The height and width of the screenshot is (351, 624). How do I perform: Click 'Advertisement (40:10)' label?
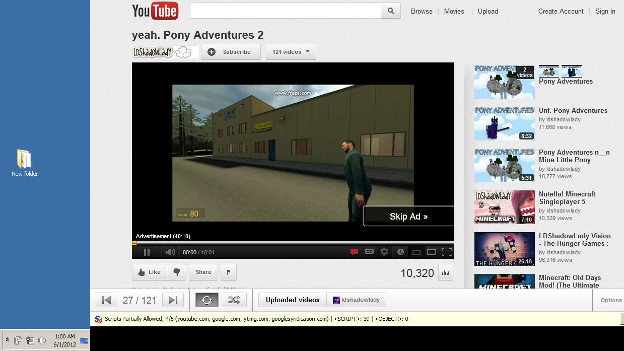click(163, 236)
